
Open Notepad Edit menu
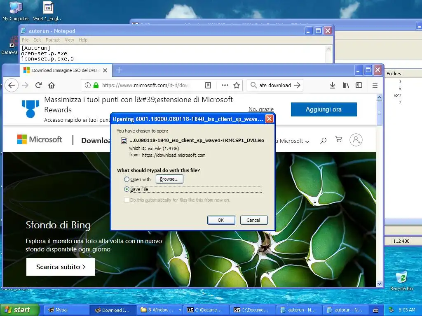[x=37, y=40]
